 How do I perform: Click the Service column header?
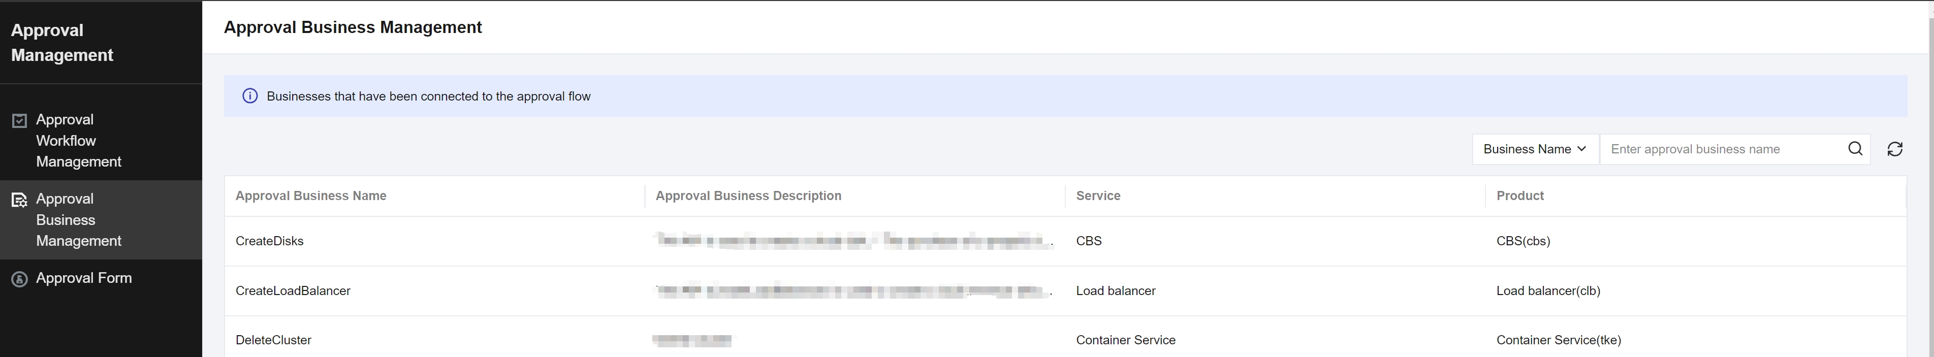(1098, 196)
